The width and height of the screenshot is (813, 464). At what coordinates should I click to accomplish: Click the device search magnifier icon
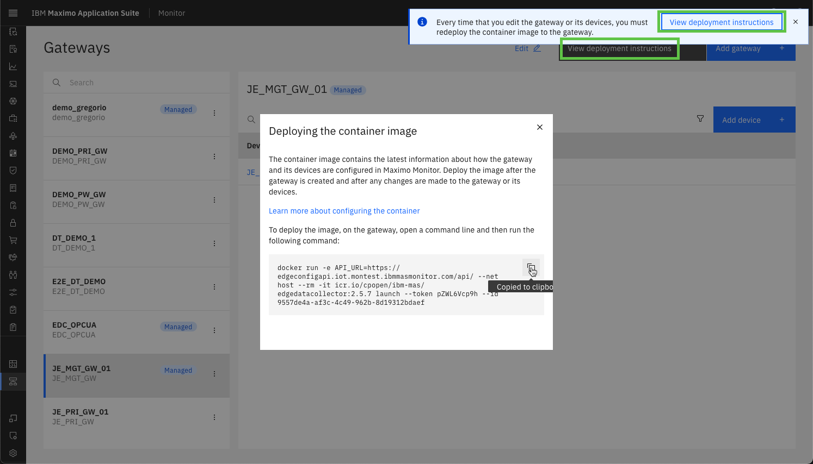click(x=251, y=120)
